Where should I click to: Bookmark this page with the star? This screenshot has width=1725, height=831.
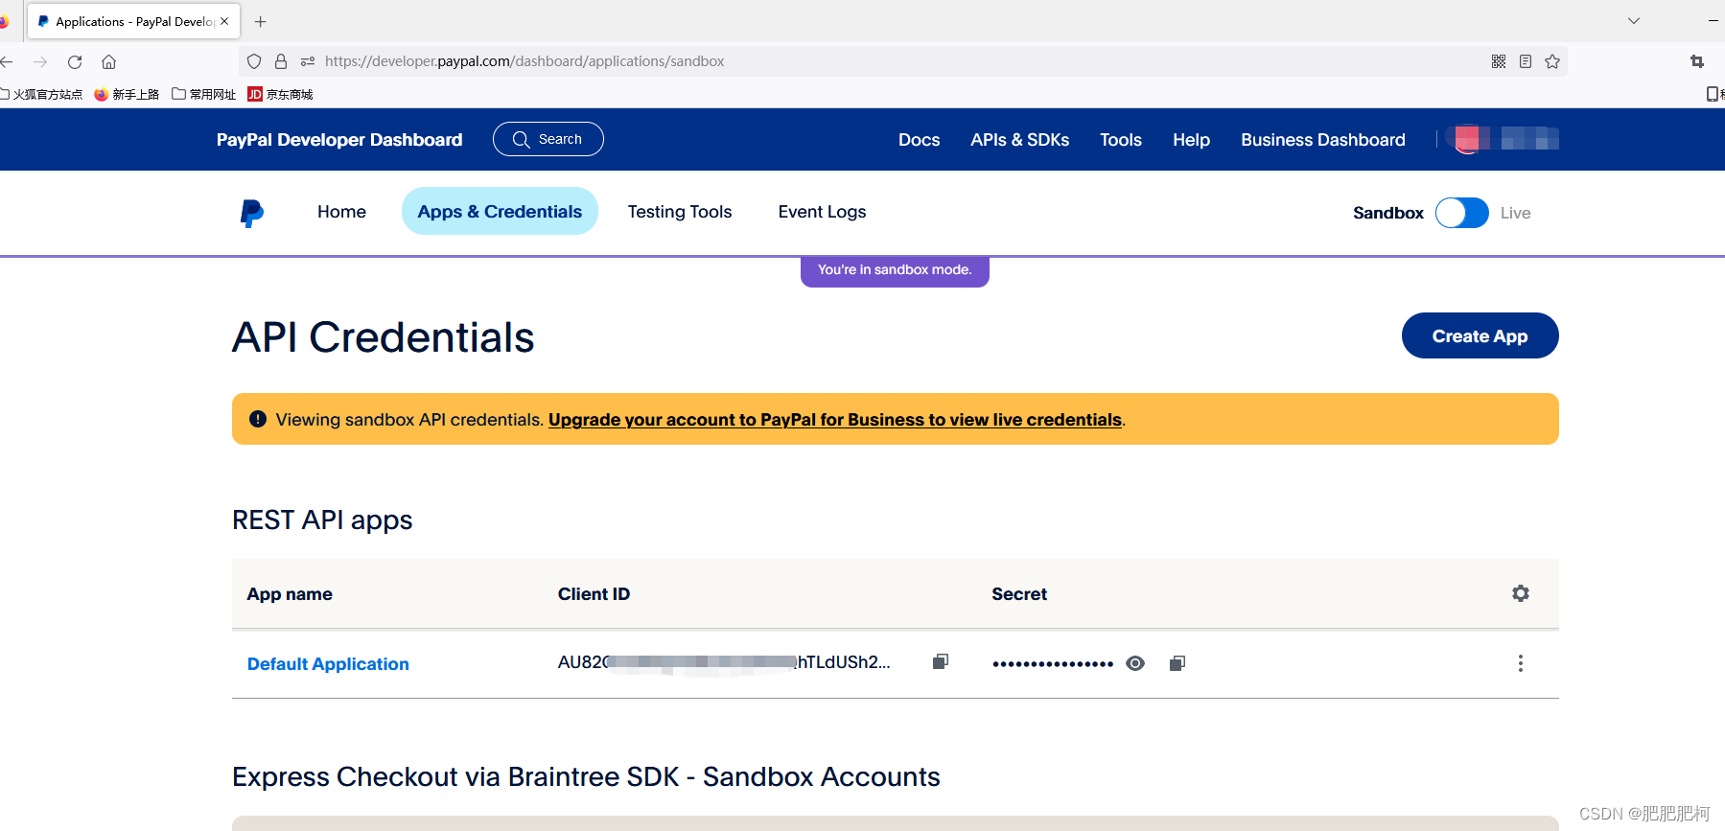tap(1552, 61)
